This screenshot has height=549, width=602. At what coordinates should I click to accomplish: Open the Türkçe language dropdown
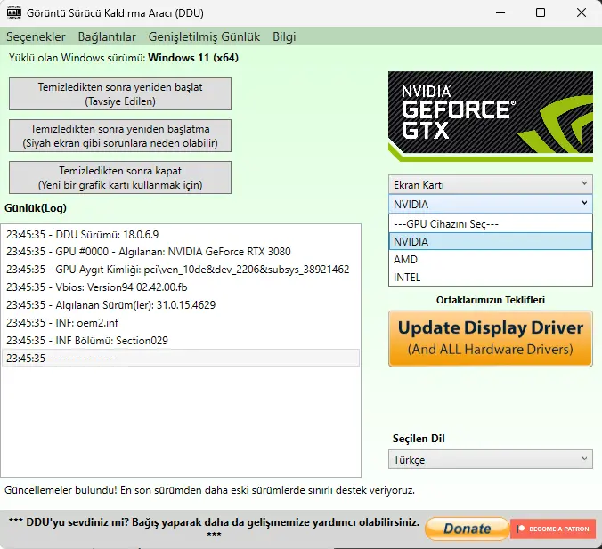[491, 459]
